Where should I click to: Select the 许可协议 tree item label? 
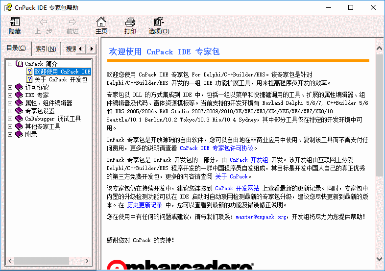(x=37, y=87)
